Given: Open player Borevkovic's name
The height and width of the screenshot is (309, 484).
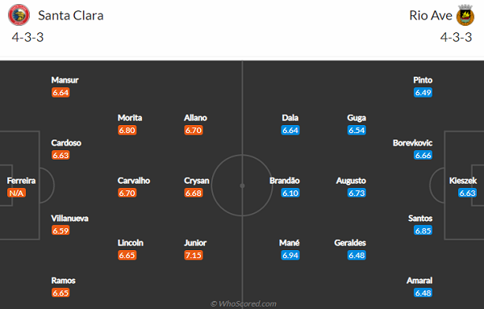Looking at the screenshot, I should click(412, 143).
